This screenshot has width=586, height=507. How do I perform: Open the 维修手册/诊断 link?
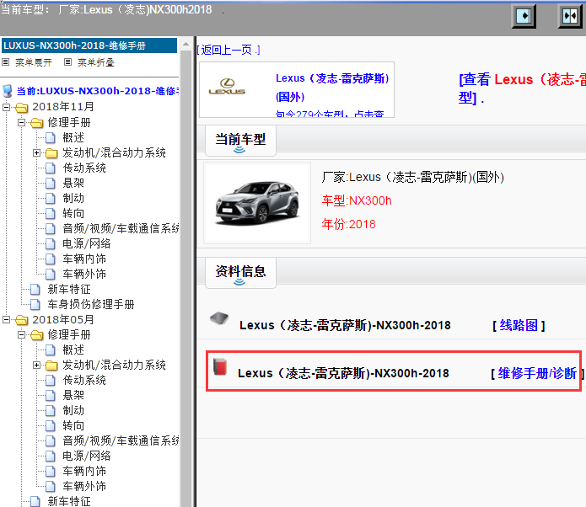537,373
